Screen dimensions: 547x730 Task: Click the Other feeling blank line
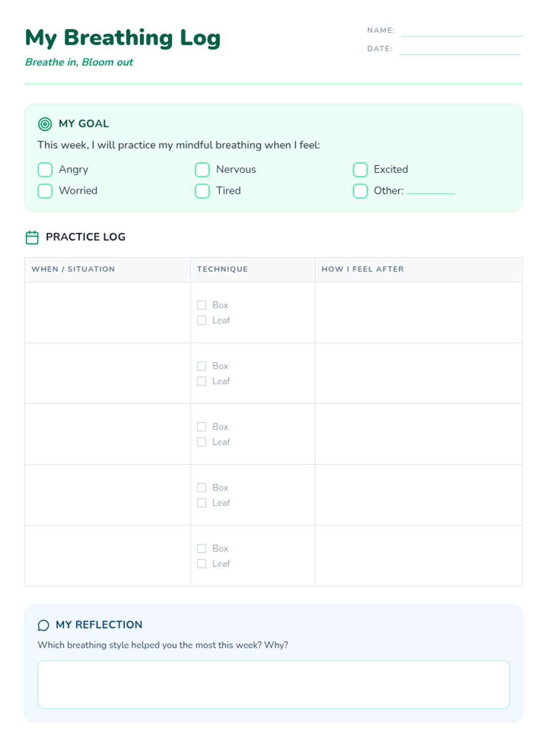pos(431,190)
